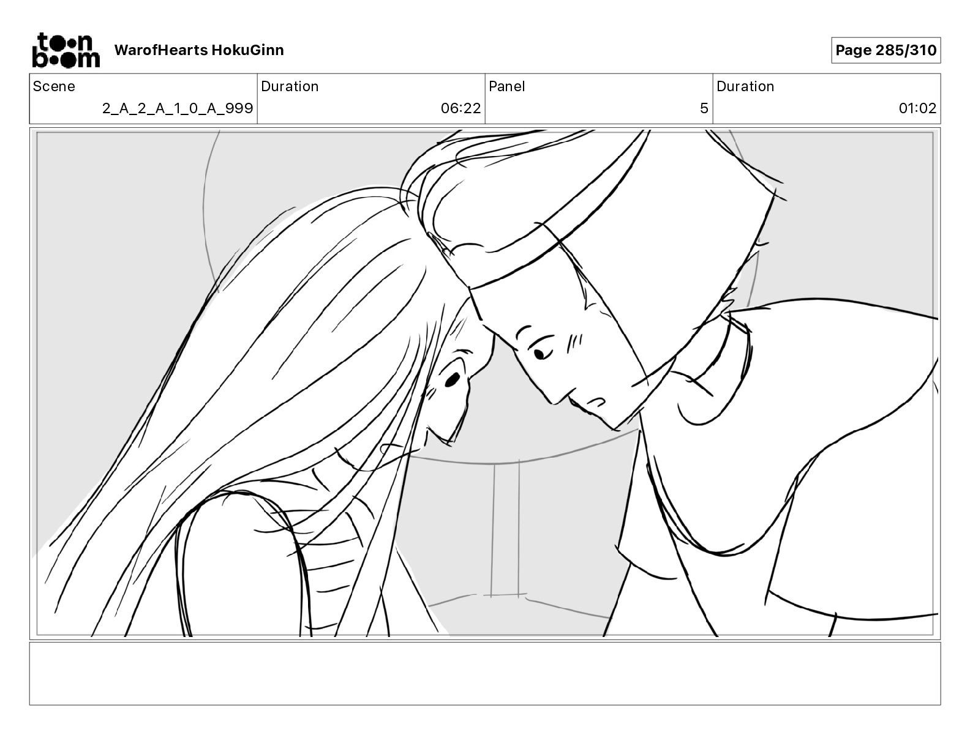The height and width of the screenshot is (749, 970).
Task: Click the storyboard panel drawing
Action: [485, 384]
